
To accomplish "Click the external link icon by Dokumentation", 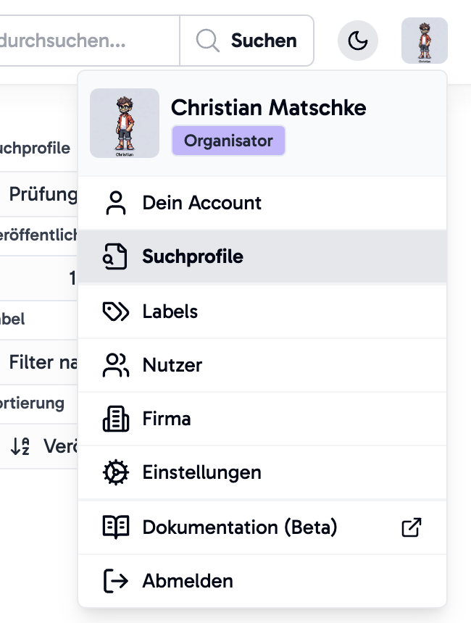I will pyautogui.click(x=412, y=527).
